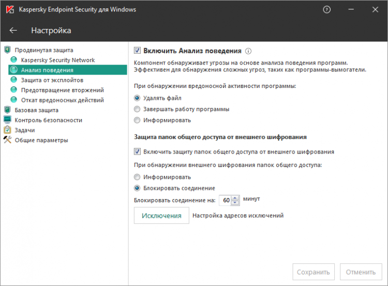Decrease the block duration minutes spinner

tap(236, 202)
